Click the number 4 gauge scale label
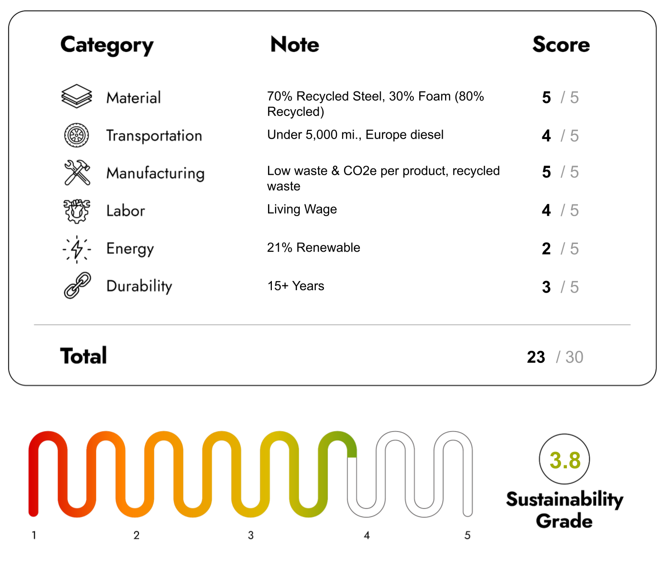This screenshot has width=665, height=577. (367, 535)
